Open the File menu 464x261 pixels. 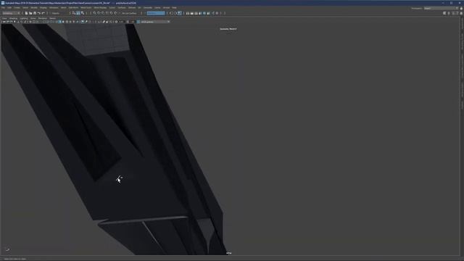point(3,8)
